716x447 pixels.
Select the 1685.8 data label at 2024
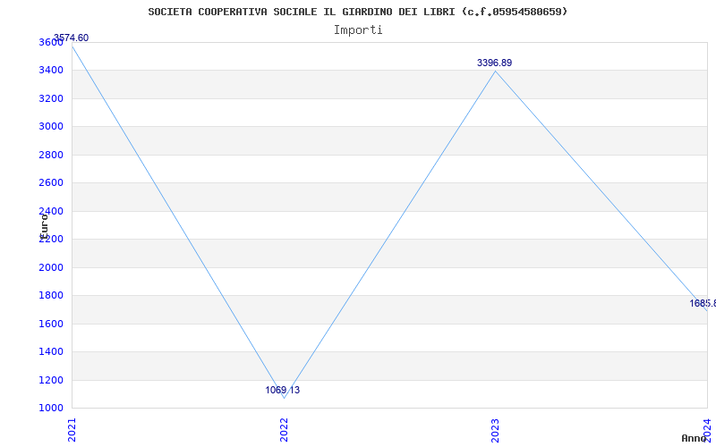point(703,303)
